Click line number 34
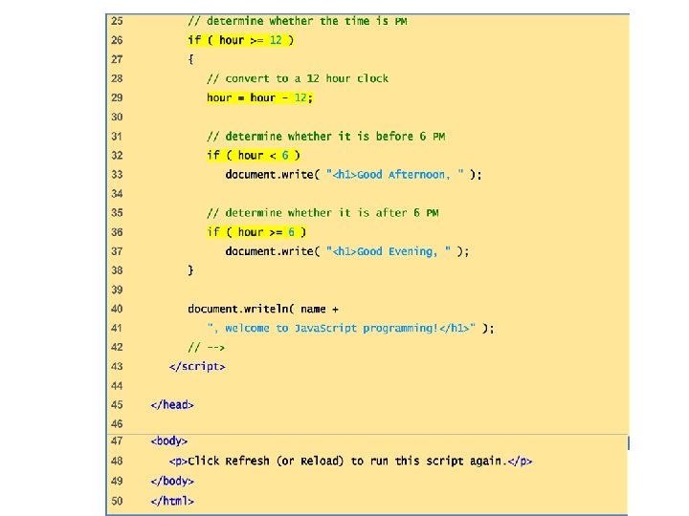Image resolution: width=689 pixels, height=516 pixels. (117, 194)
